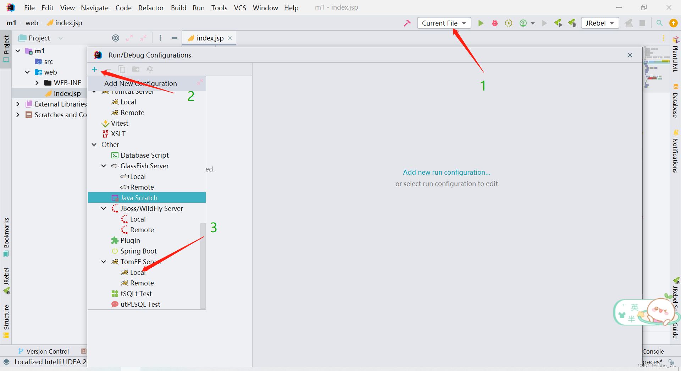This screenshot has width=681, height=371.
Task: Open the Notifications tool window
Action: point(676,151)
